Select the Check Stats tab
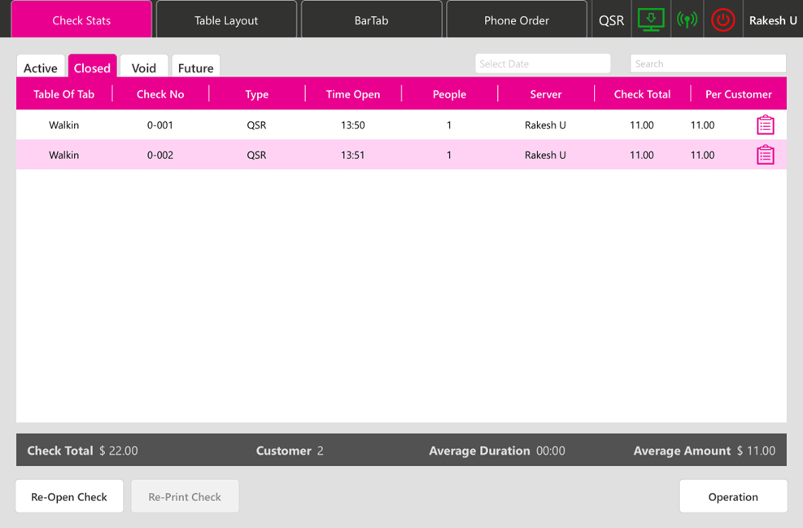Image resolution: width=803 pixels, height=528 pixels. (81, 20)
